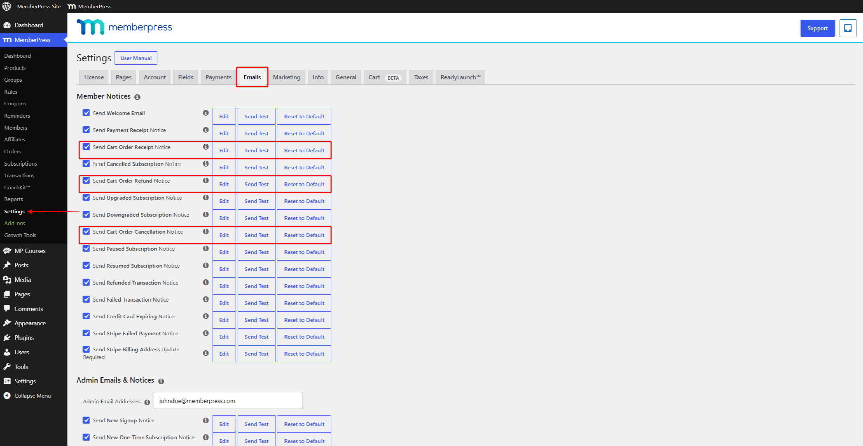Show info tooltip for Credit Card Expiring Notice
The image size is (863, 446).
pos(206,316)
